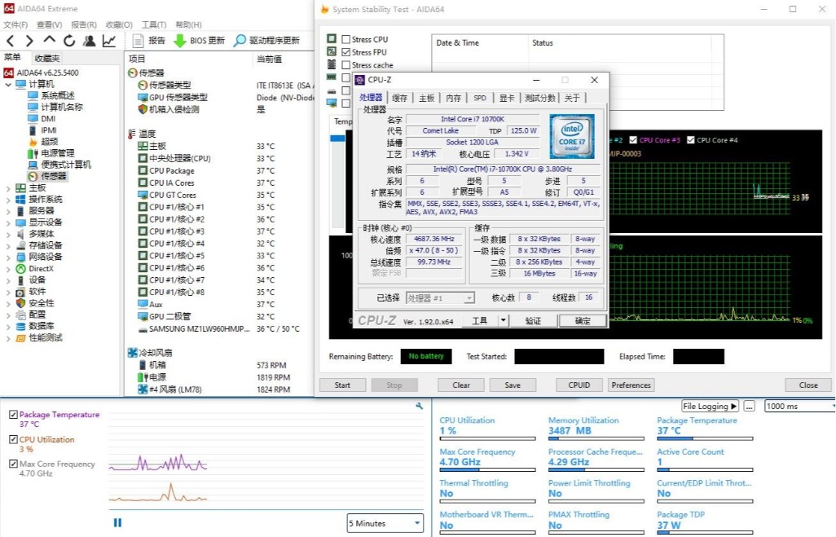Toggle CPU Utilization graph checkbox
Viewport: 836px width, 537px height.
click(x=13, y=439)
